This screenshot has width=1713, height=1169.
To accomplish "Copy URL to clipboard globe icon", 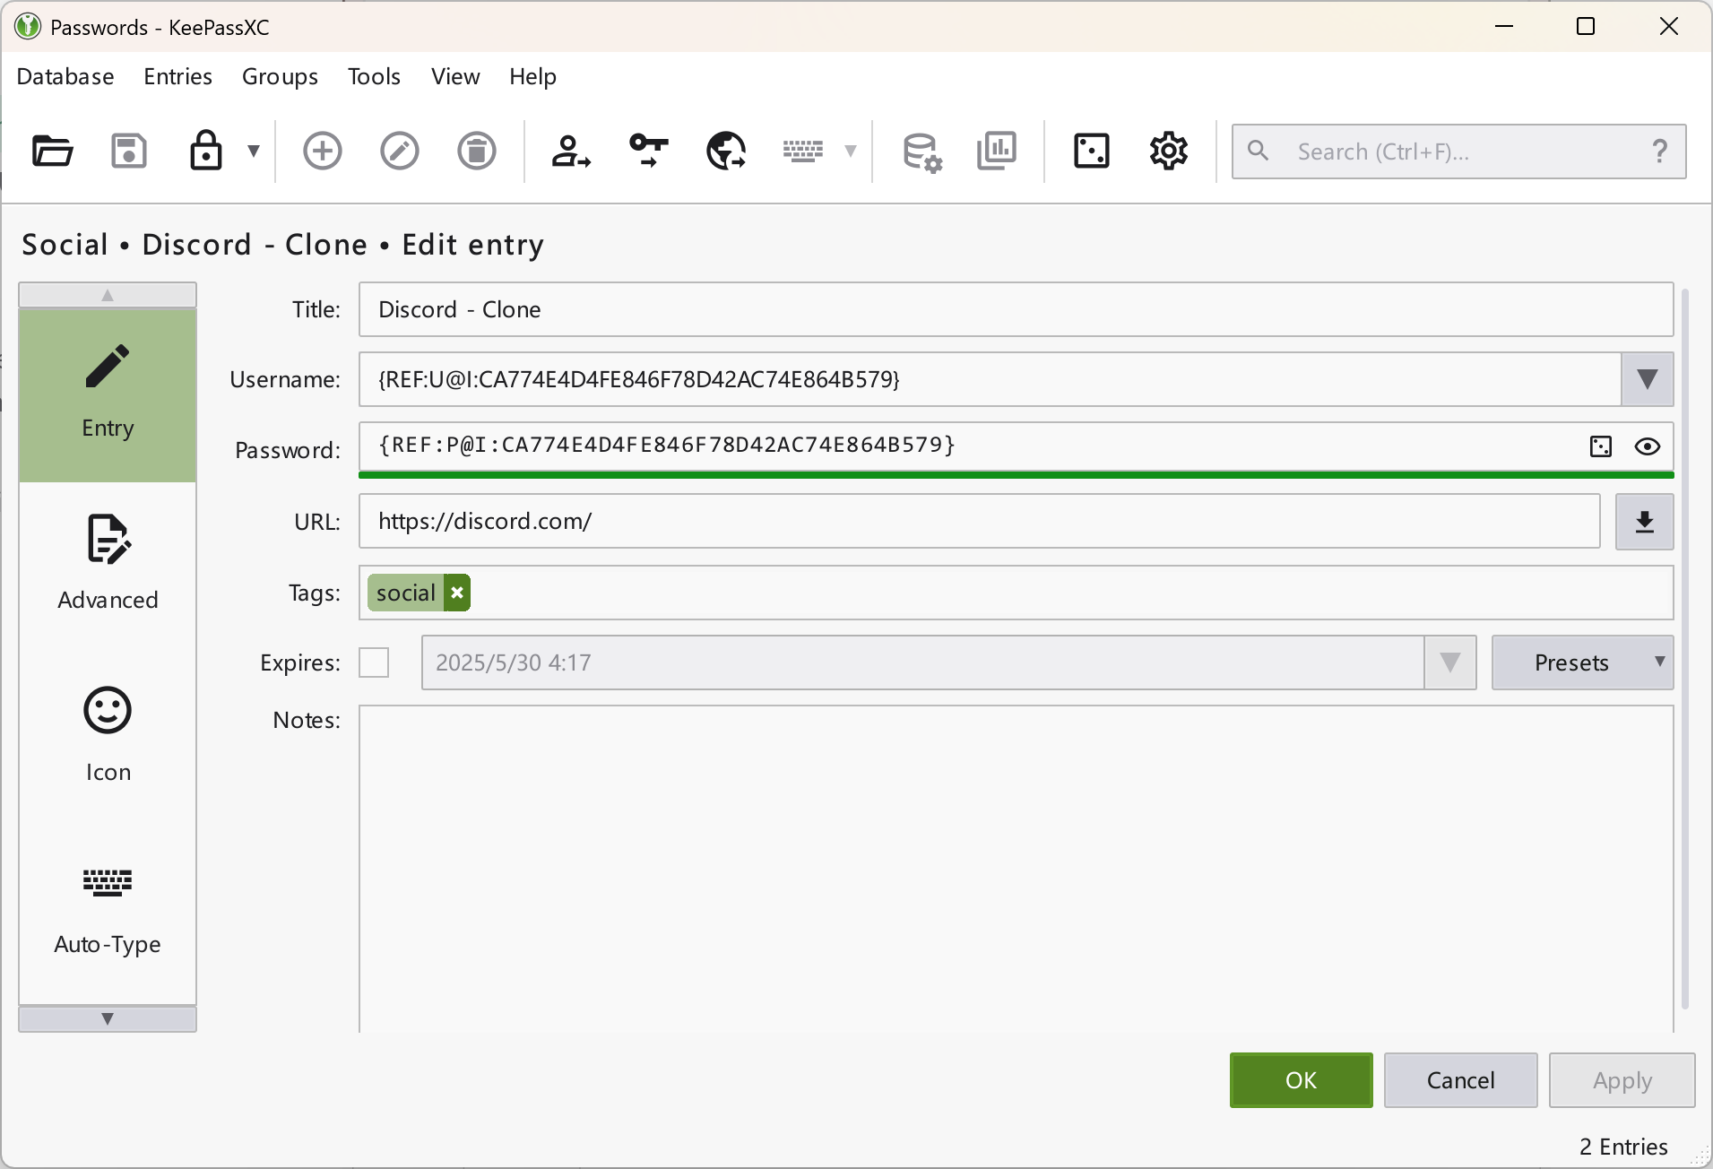I will click(726, 151).
